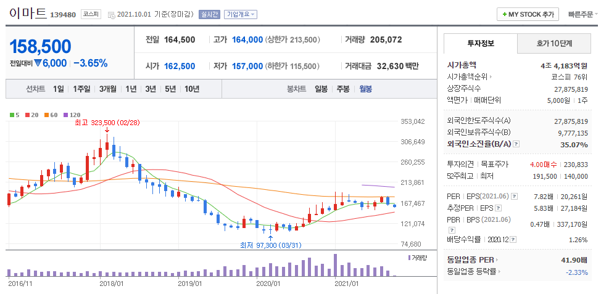Click the 최고 323,500 (02/28) chart marker
Screen dimensions: 601x294
coord(107,123)
